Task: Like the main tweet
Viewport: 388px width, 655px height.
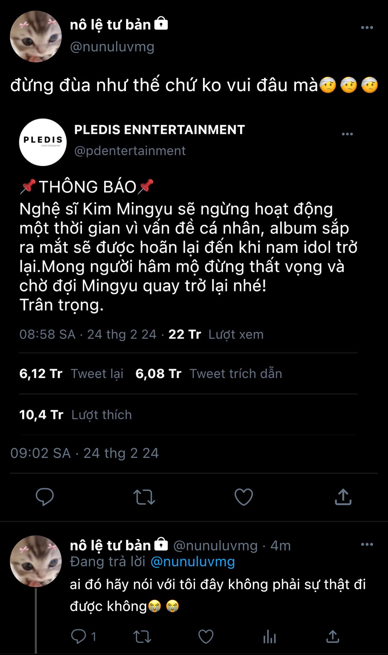Action: tap(244, 497)
